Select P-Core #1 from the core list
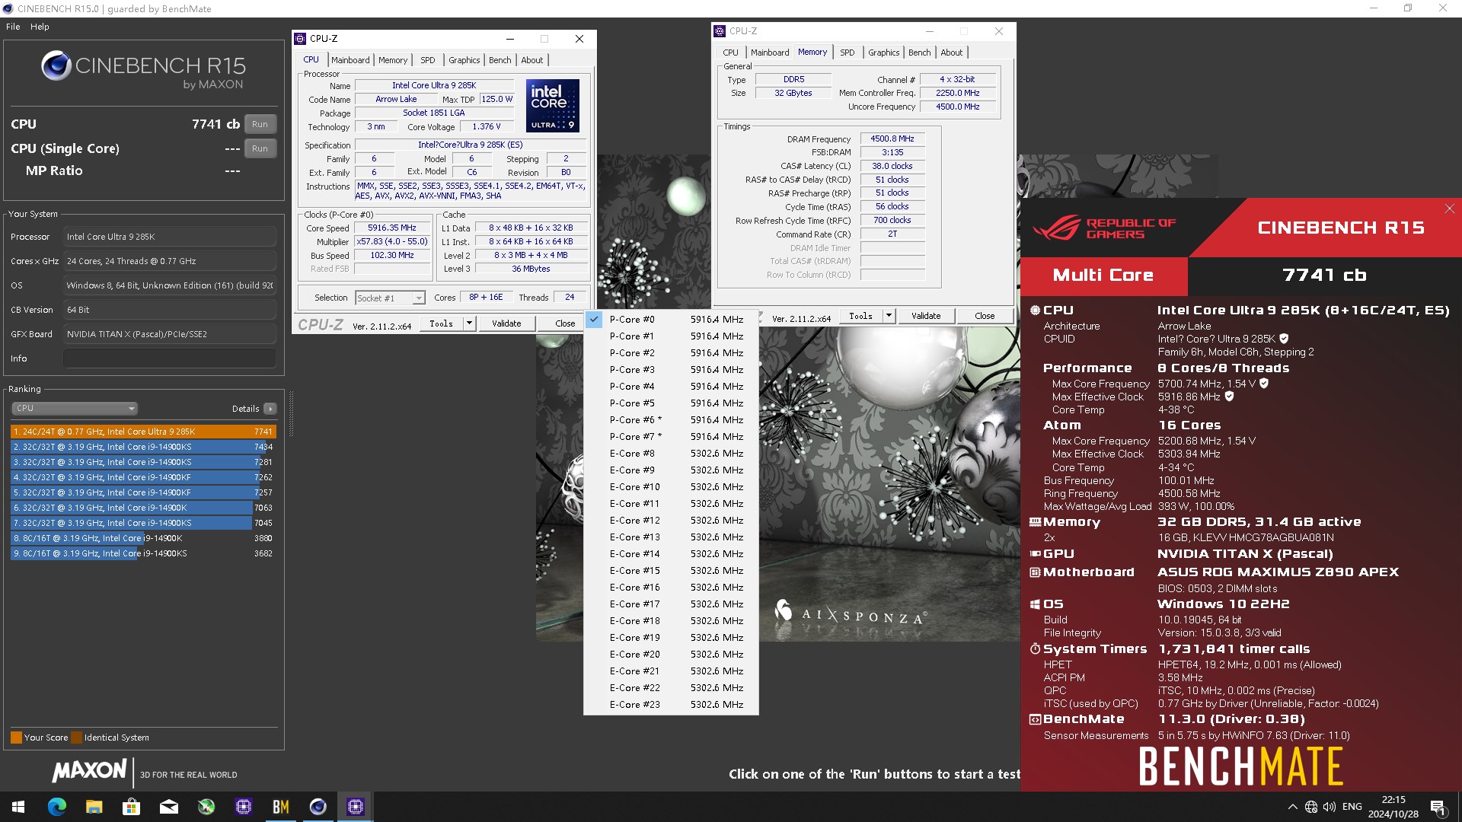 (x=671, y=336)
